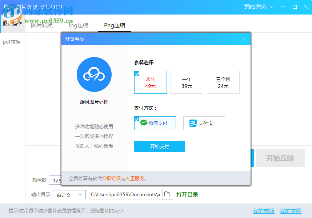Click the green WeChat Pay icon
Image resolution: width=312 pixels, height=218 pixels.
(143, 123)
